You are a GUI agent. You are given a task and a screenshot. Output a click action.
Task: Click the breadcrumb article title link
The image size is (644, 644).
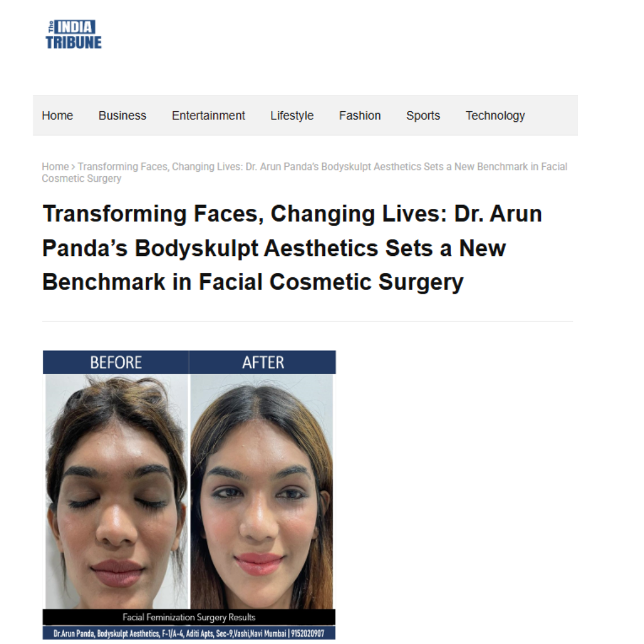pos(304,172)
